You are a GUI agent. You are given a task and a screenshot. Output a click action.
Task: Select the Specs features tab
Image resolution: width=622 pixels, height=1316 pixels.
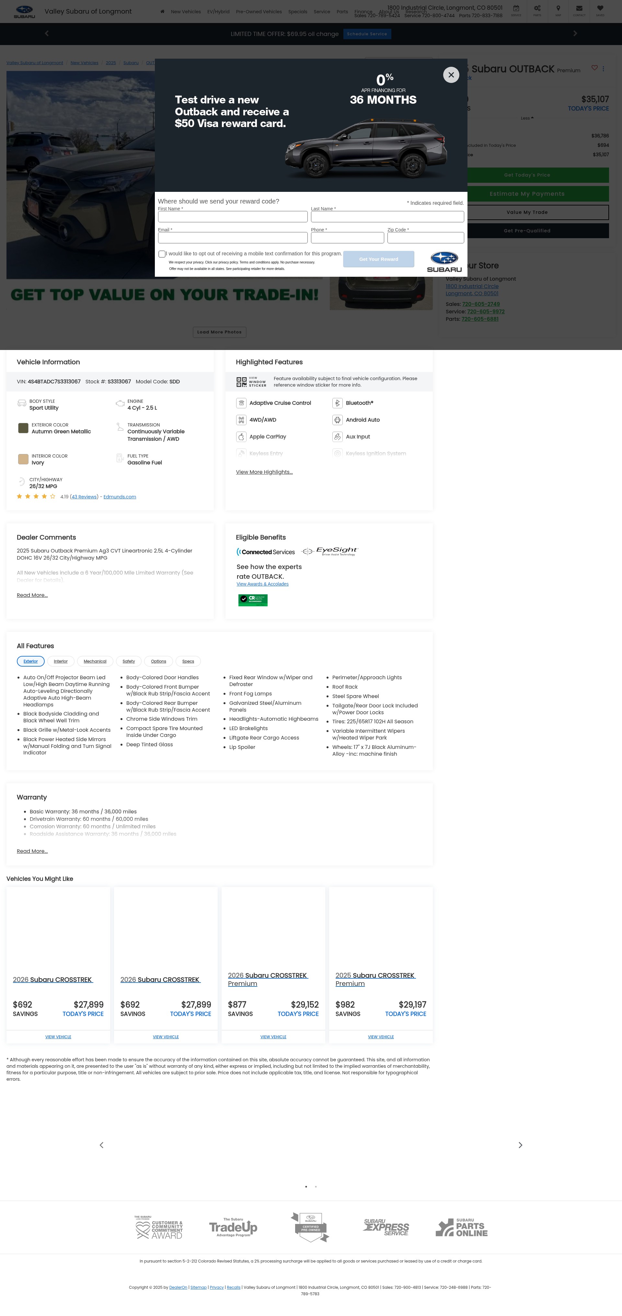(x=188, y=661)
